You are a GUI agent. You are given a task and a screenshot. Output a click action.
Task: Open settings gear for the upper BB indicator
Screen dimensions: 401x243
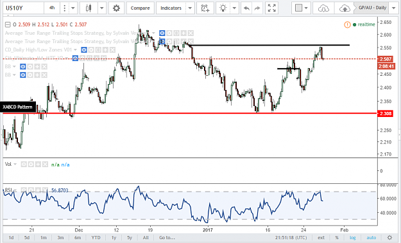coord(30,67)
